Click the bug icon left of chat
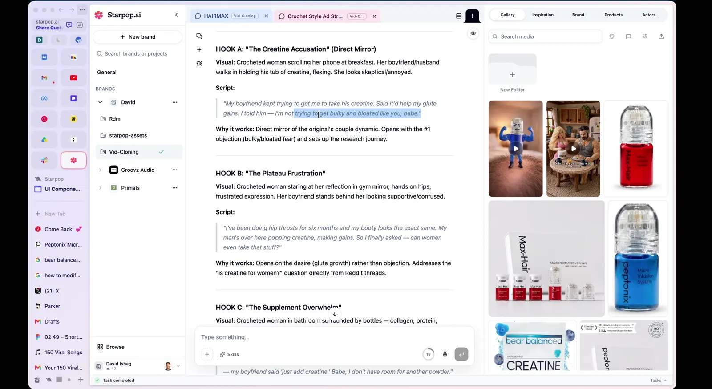Screen dimensions: 712x389 pos(199,63)
